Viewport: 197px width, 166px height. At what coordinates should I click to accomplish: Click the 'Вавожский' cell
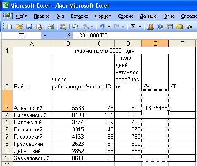coord(32,122)
